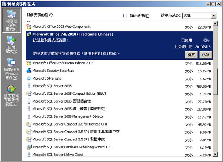The height and width of the screenshot is (162, 223).
Task: Select Microsoft Office Professional Edition 2003
Action: pos(63,63)
